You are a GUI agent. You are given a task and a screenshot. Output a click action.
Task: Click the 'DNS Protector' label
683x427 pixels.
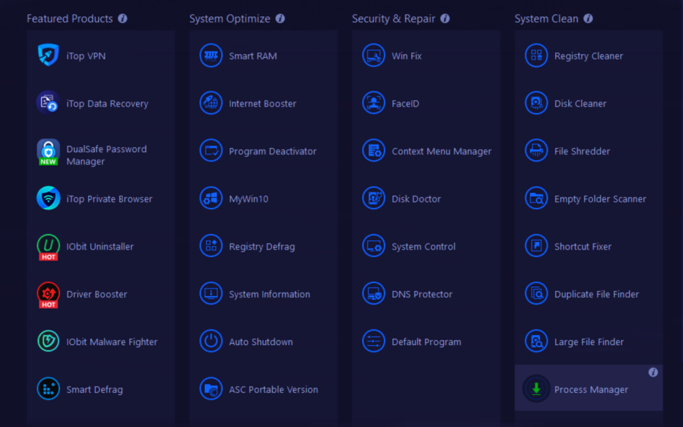(421, 294)
